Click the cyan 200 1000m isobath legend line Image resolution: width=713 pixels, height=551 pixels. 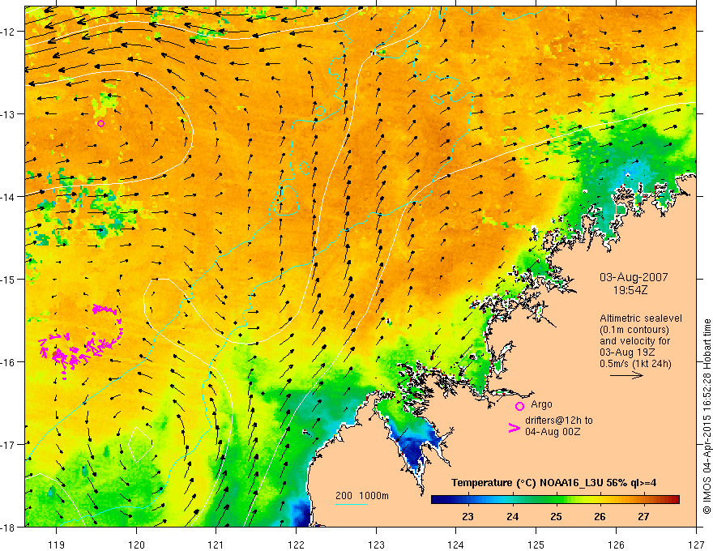pyautogui.click(x=352, y=504)
